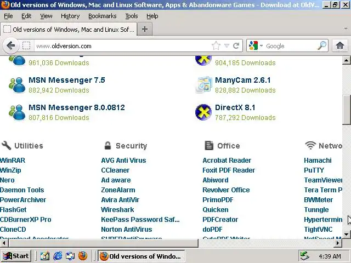This screenshot has width=351, height=263.
Task: Click the system tray network icon
Action: [x=305, y=256]
